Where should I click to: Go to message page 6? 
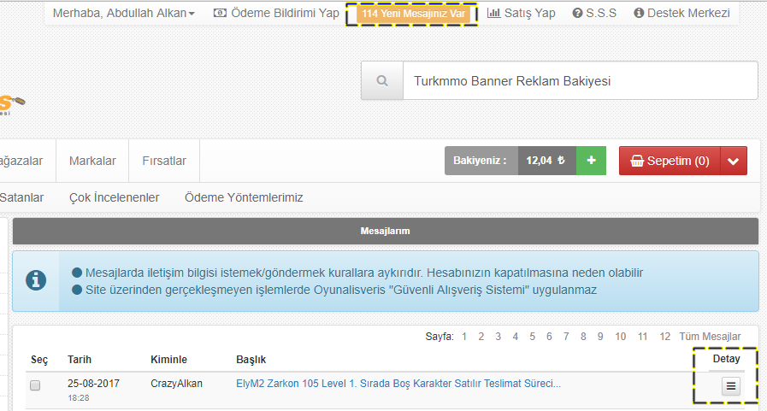549,337
